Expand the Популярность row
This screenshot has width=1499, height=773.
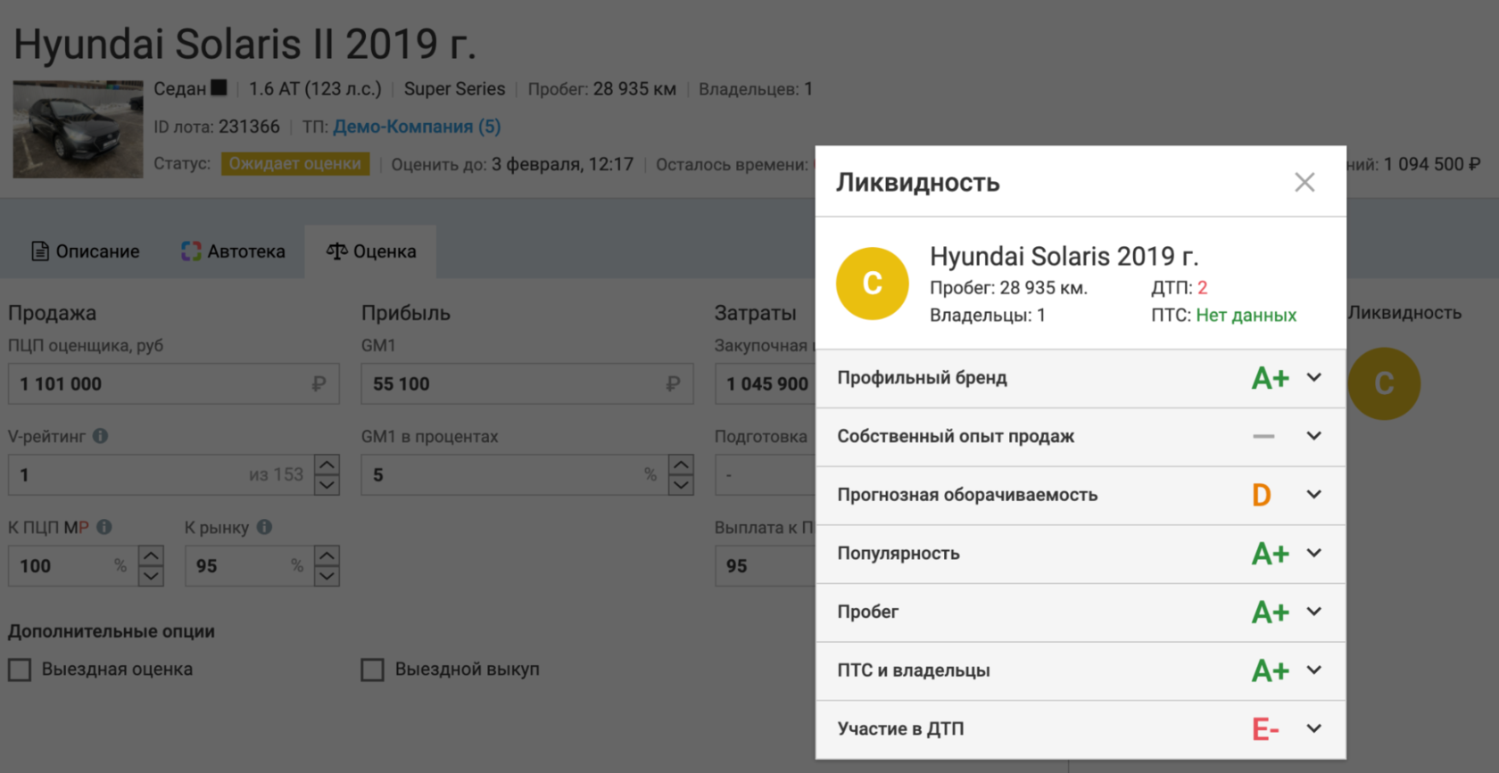coord(1313,553)
